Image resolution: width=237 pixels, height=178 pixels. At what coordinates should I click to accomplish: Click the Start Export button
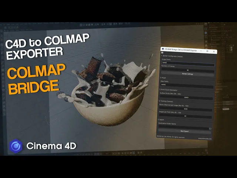point(184,131)
